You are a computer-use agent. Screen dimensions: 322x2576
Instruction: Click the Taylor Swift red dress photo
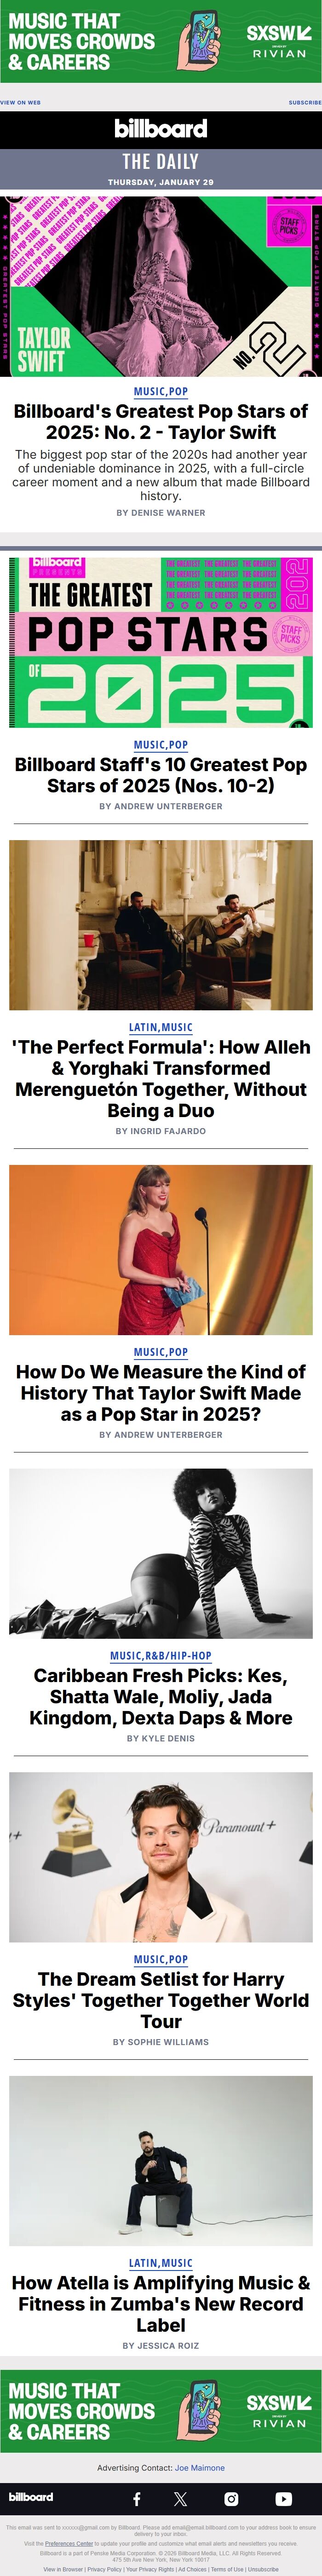pos(160,1249)
